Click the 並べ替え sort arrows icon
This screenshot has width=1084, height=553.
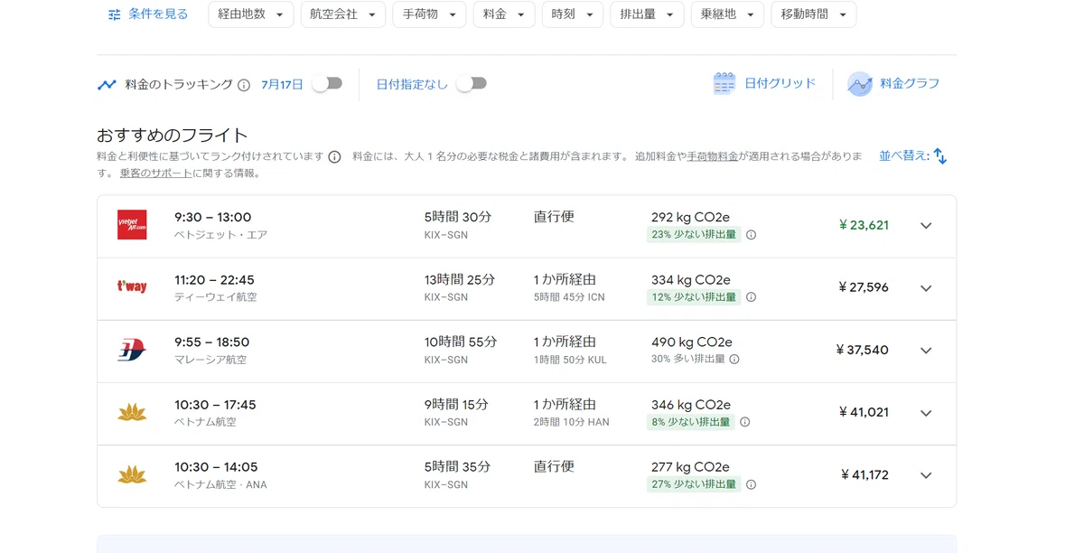pyautogui.click(x=940, y=156)
